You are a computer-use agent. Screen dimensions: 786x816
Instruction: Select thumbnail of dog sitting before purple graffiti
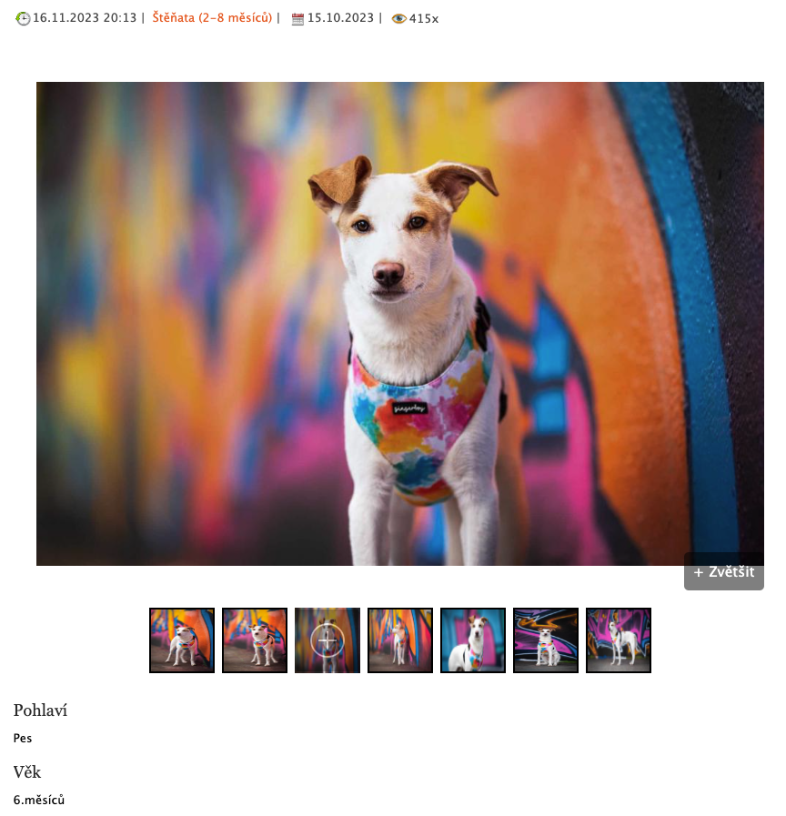546,640
